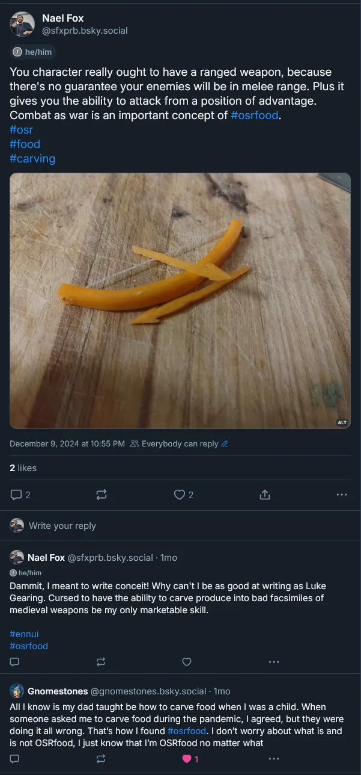Open ALT text badge on carrot image
Image resolution: width=361 pixels, height=775 pixels.
point(342,422)
